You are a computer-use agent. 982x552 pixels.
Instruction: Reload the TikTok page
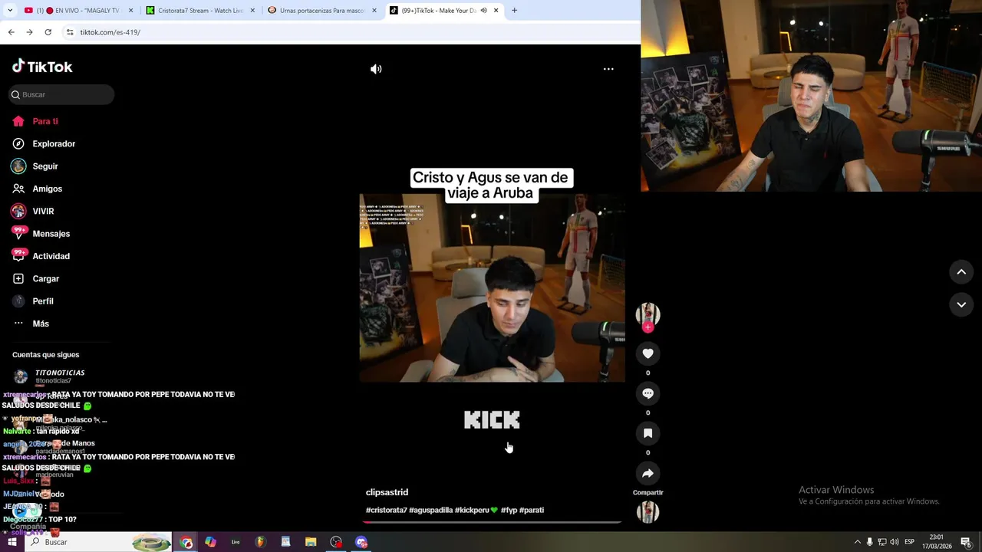48,32
